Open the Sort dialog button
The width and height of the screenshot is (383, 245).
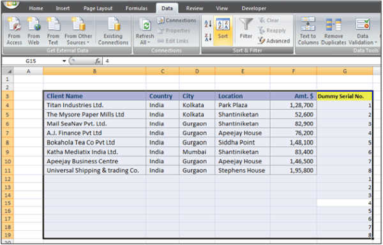[x=223, y=30]
